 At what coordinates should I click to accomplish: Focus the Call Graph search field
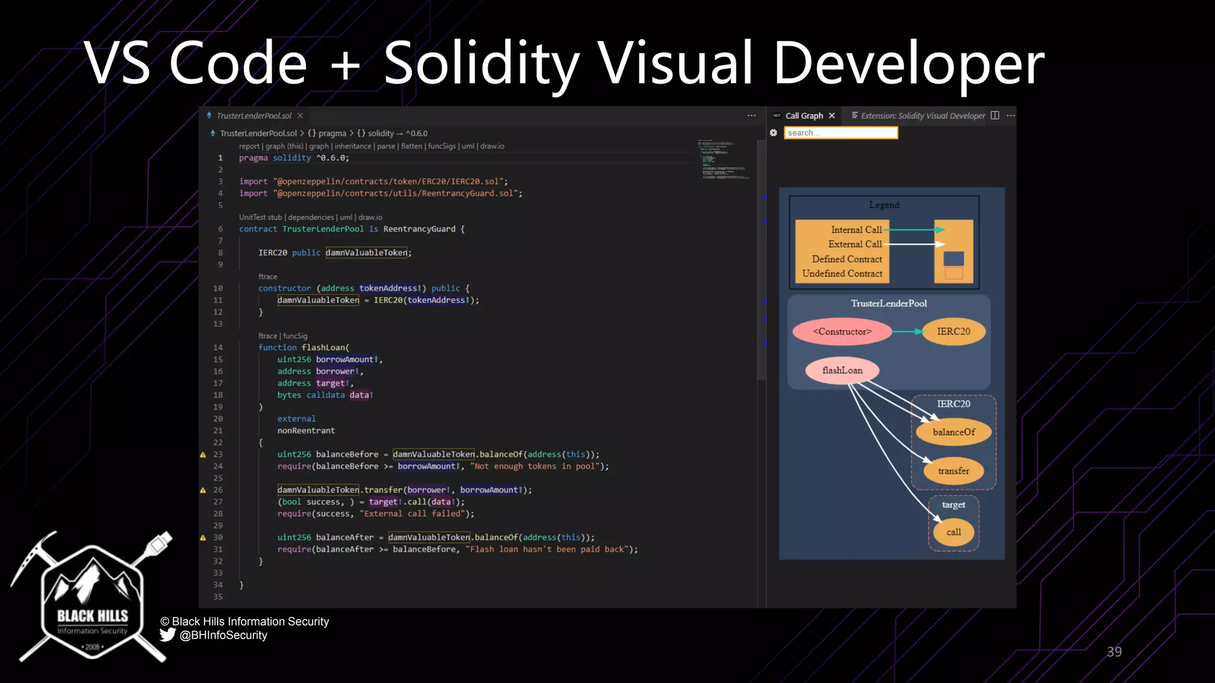tap(841, 133)
